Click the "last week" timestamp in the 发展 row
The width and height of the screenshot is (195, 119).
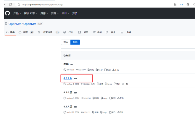tap(70, 70)
